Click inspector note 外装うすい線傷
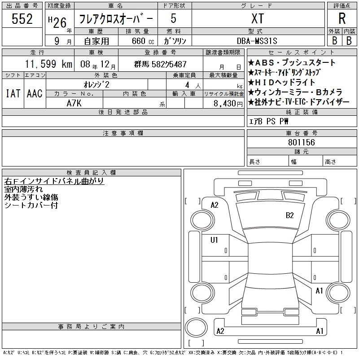 point(31,197)
